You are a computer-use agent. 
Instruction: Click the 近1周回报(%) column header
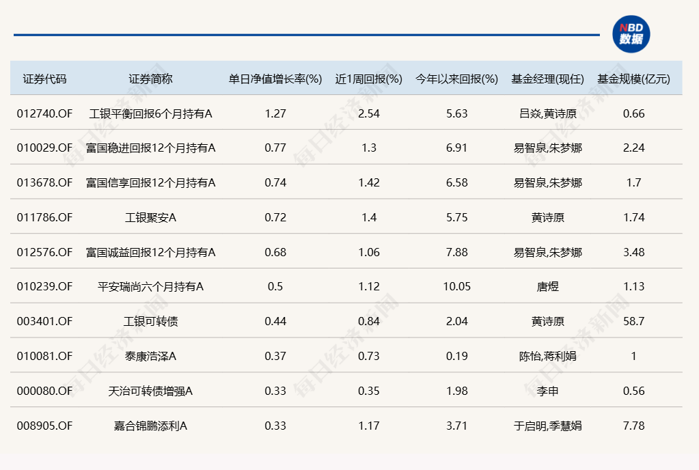point(369,79)
